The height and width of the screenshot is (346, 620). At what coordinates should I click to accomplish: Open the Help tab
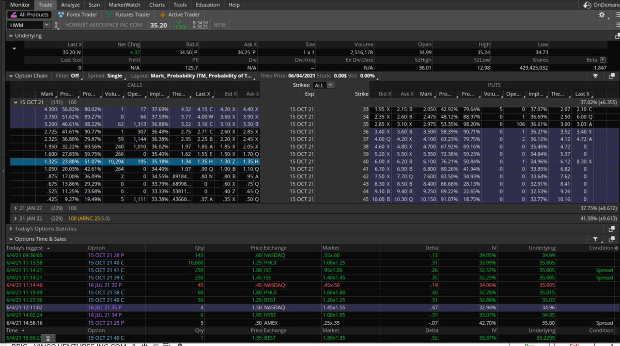(234, 5)
